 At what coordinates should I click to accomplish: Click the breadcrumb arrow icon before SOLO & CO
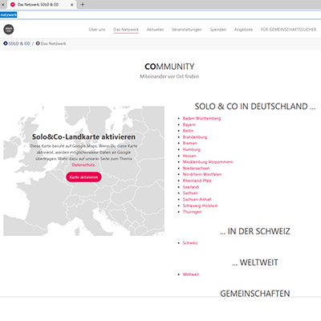point(6,43)
